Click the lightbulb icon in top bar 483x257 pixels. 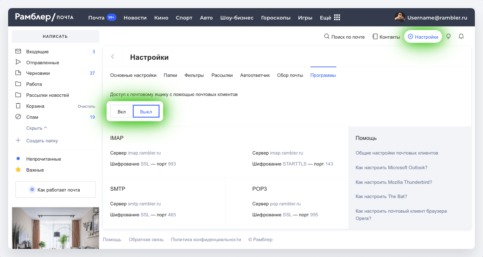(448, 36)
